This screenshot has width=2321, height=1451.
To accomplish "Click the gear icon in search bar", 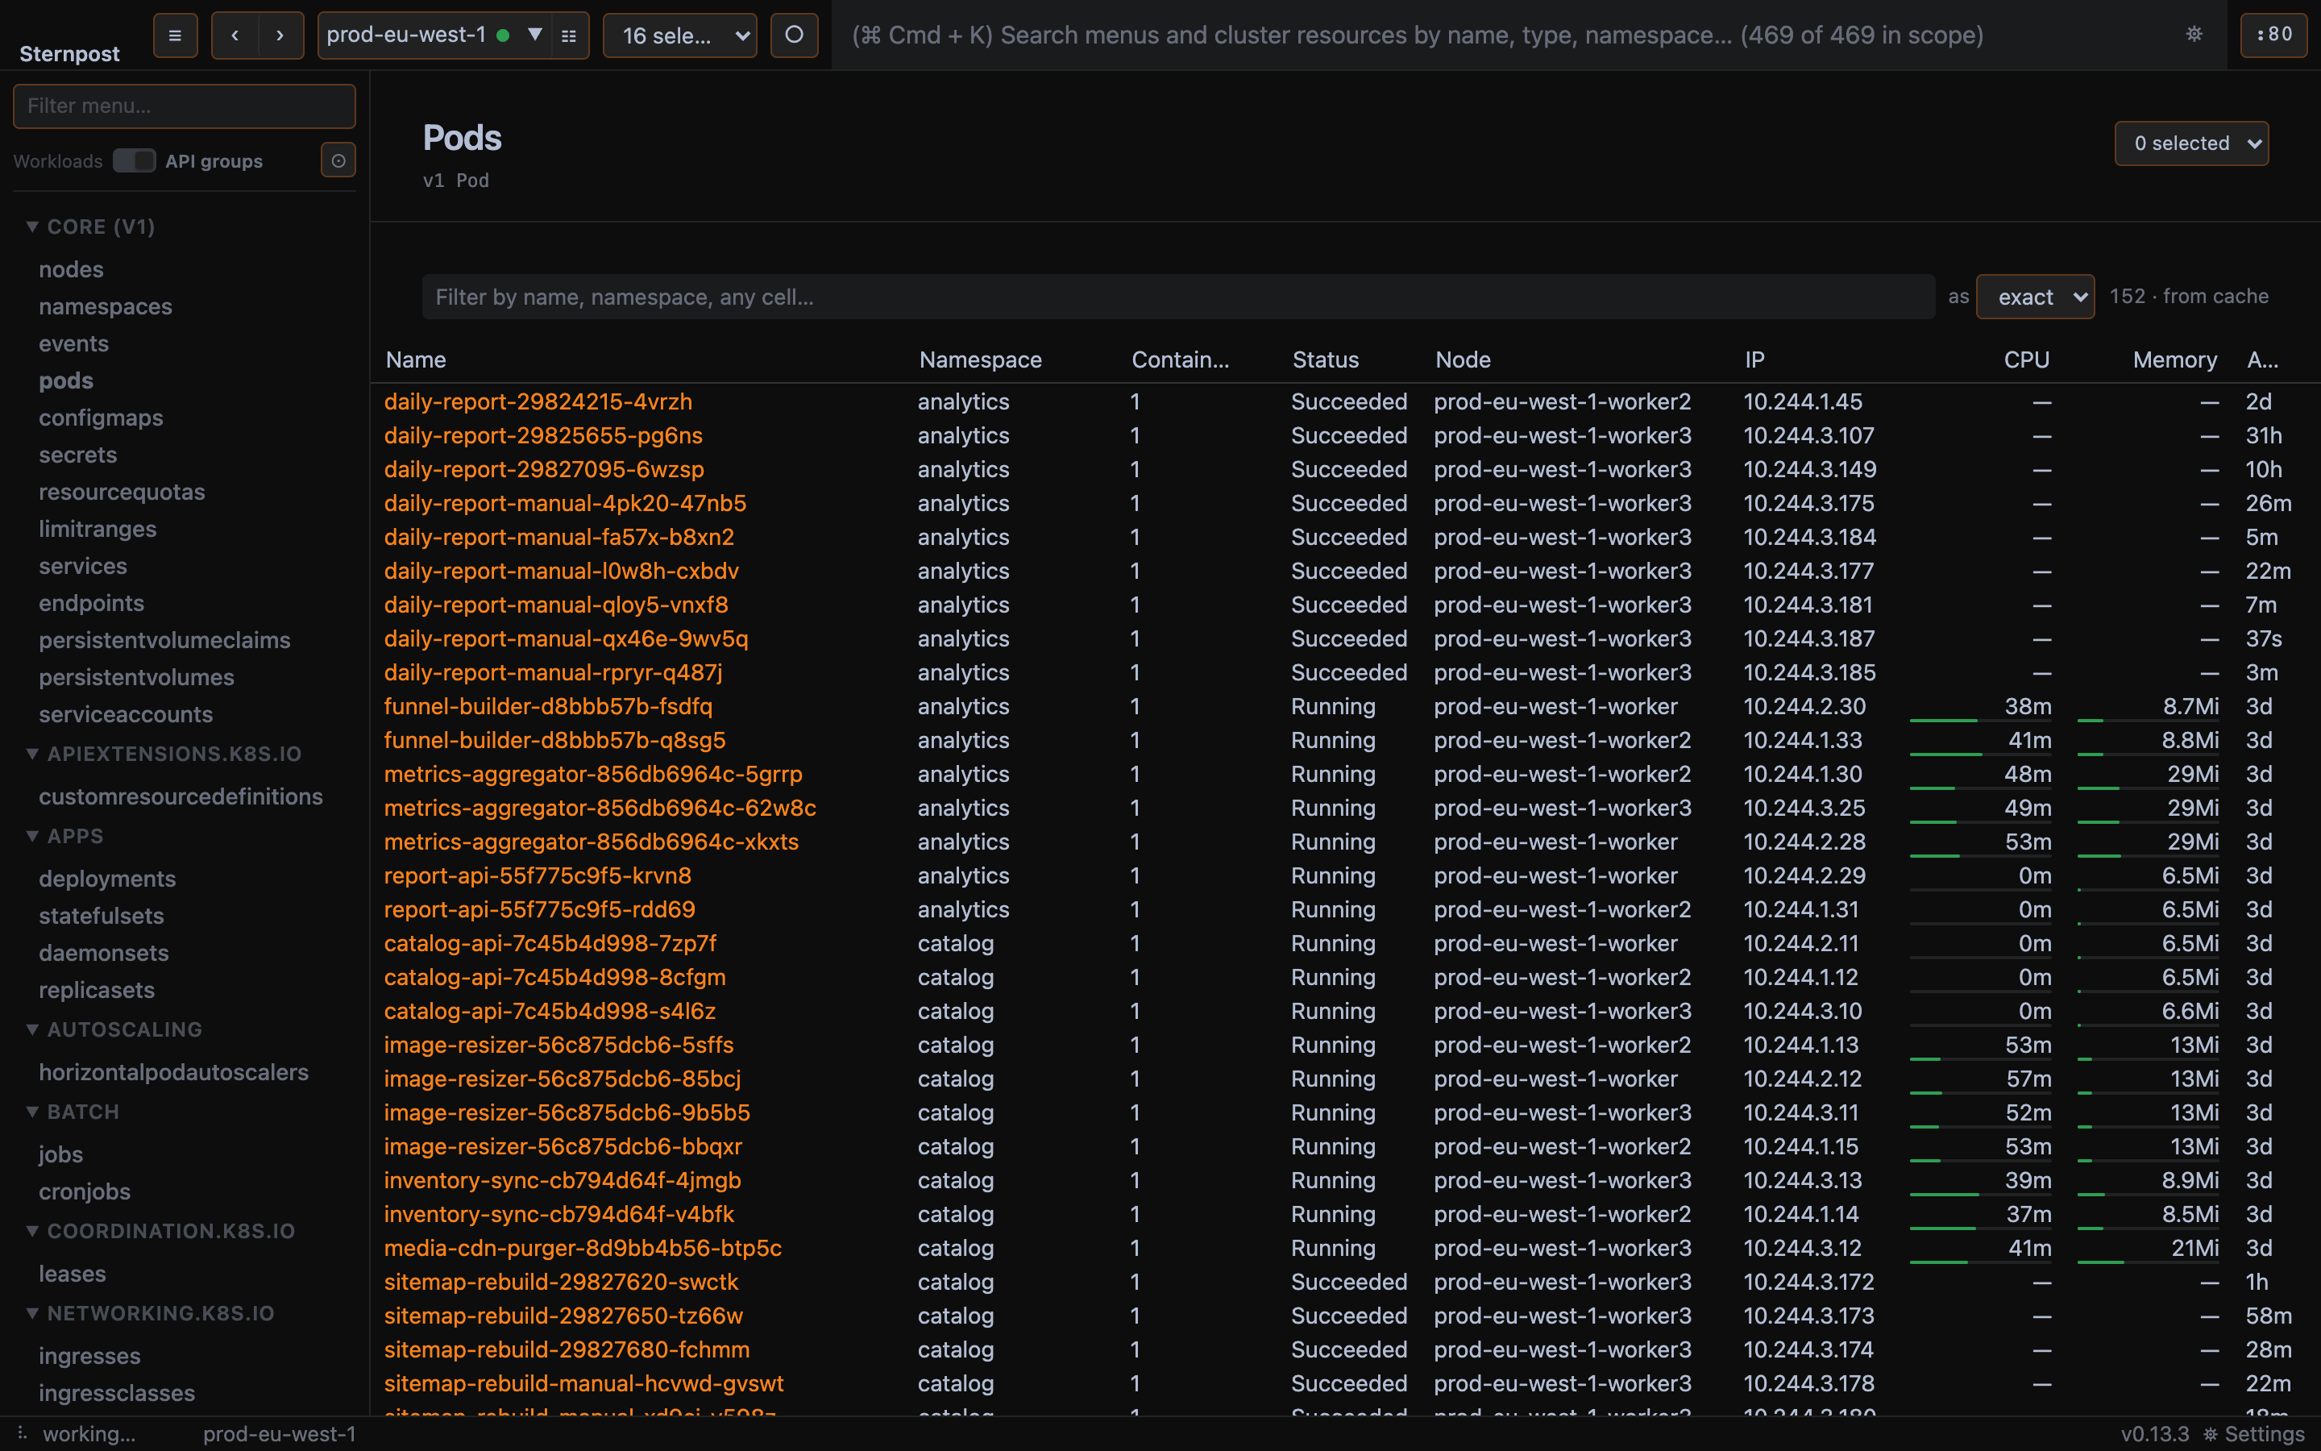I will (x=2194, y=35).
